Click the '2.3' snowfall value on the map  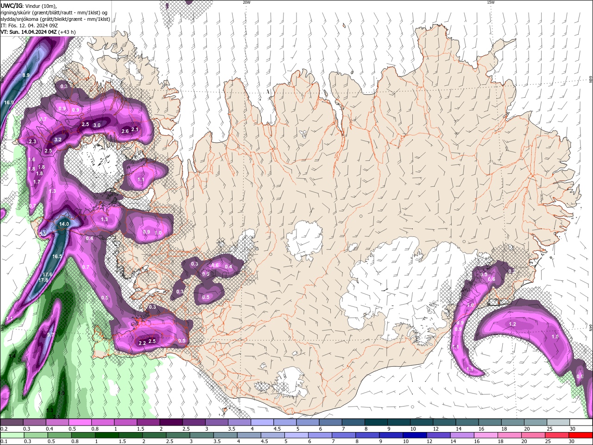click(x=32, y=141)
